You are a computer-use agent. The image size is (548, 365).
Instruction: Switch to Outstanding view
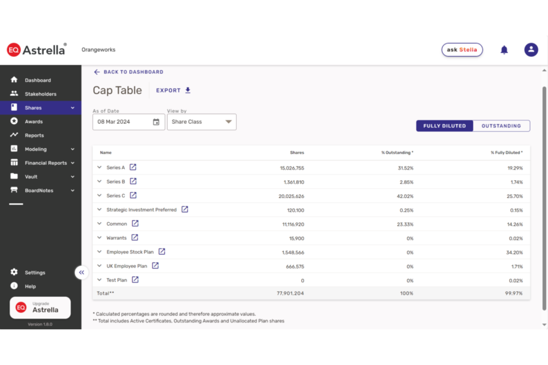(x=501, y=126)
